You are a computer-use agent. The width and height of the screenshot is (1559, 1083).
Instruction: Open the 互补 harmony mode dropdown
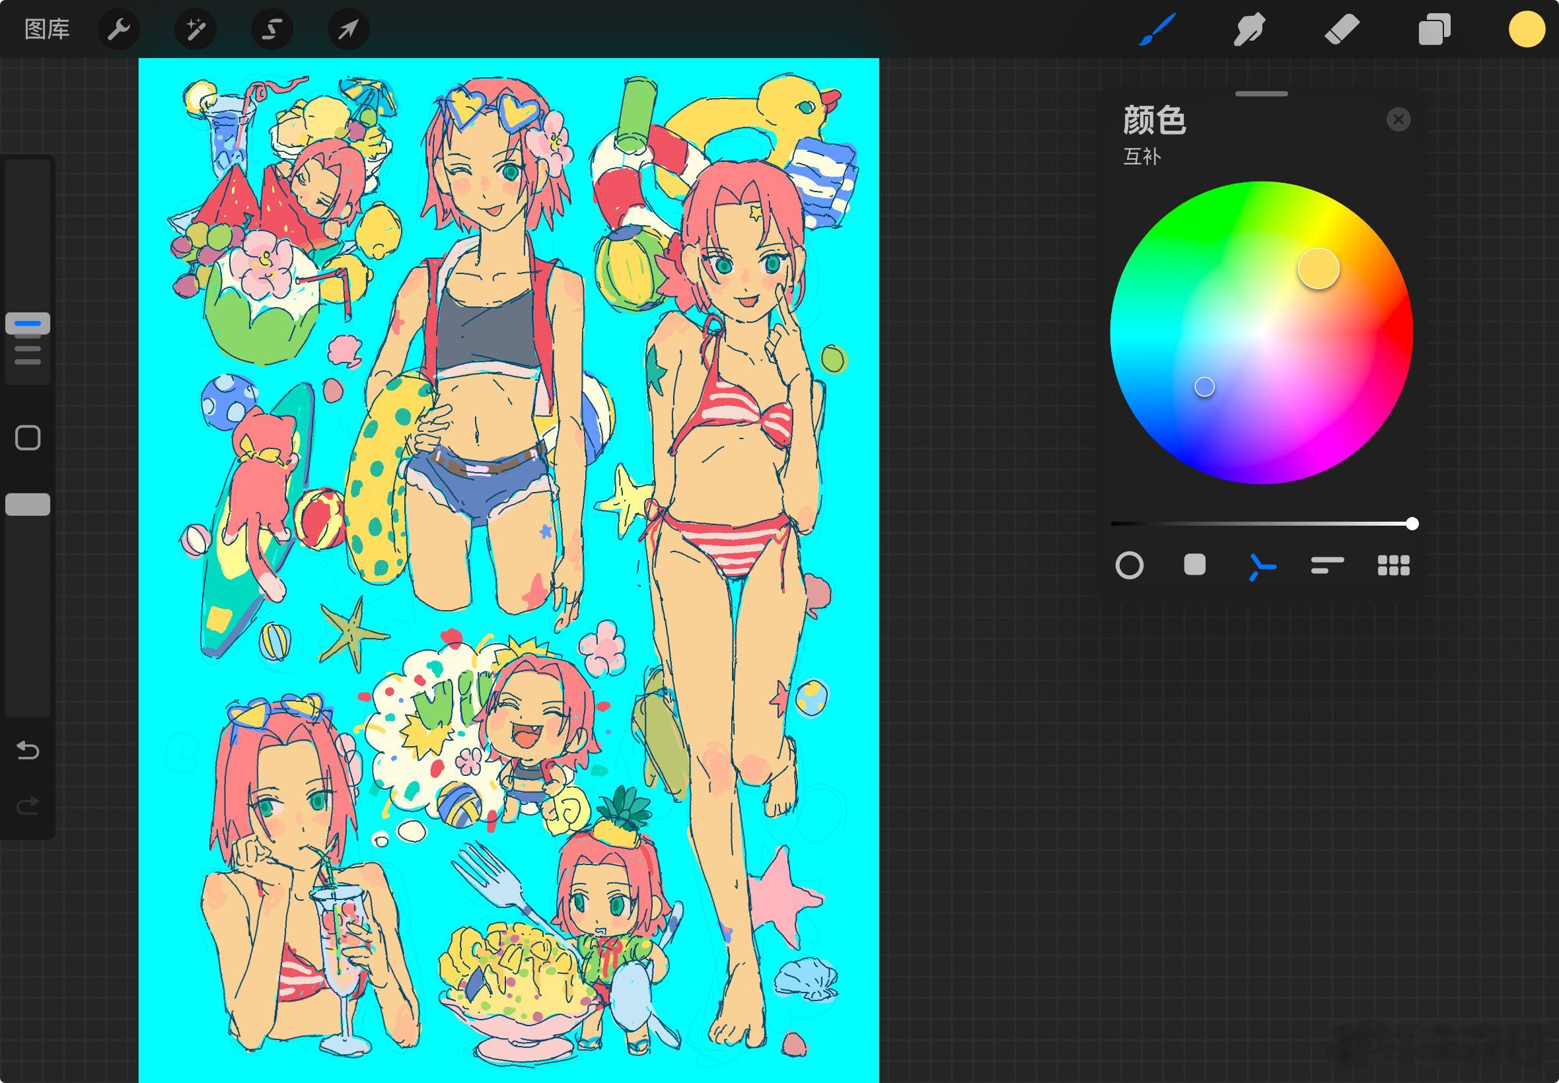pos(1142,157)
